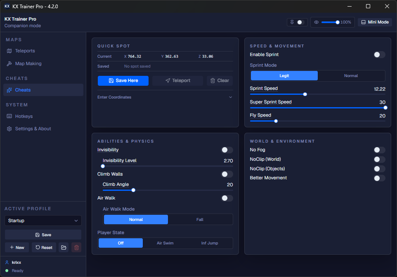Turn on the Invisibility switch

pos(227,150)
